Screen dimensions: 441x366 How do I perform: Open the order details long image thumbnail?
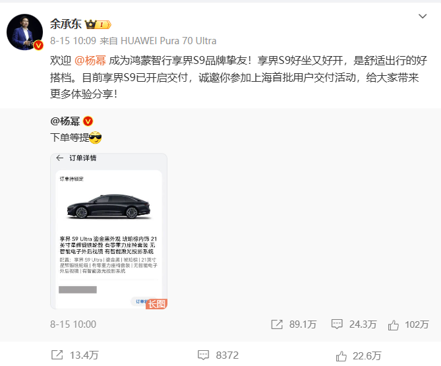[x=109, y=231]
